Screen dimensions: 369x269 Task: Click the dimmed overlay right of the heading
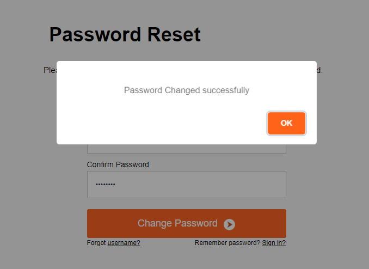point(283,35)
